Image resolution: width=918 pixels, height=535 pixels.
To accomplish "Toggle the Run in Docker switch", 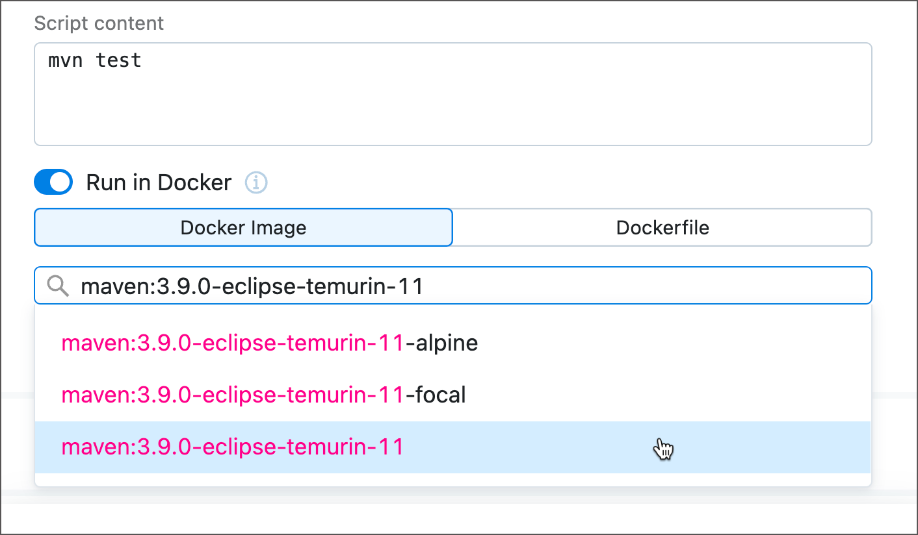I will coord(53,182).
